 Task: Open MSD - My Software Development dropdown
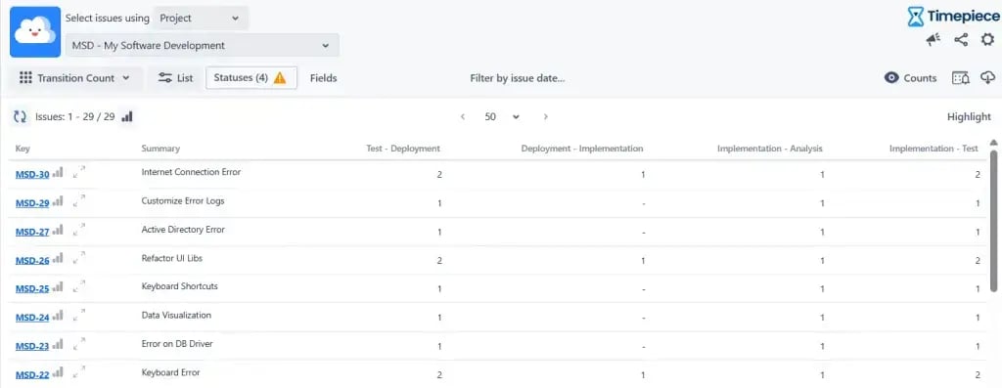[202, 45]
